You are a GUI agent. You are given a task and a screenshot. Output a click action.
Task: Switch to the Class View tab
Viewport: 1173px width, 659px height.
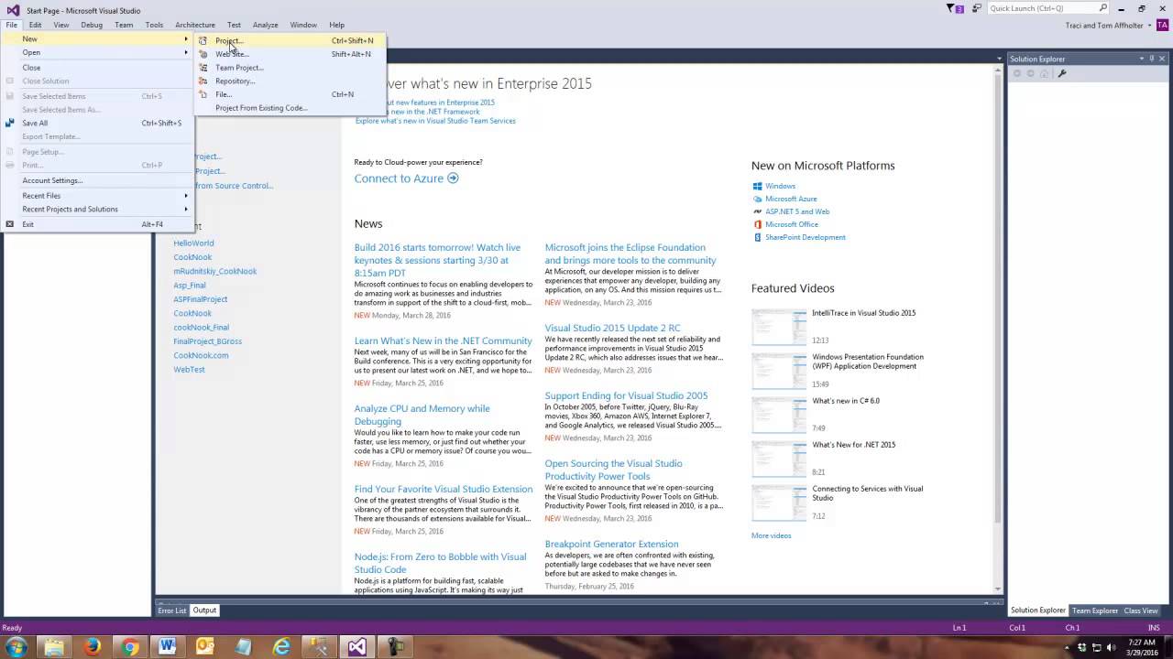(x=1141, y=610)
